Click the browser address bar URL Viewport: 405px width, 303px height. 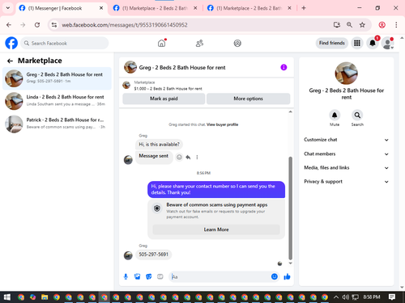pyautogui.click(x=125, y=25)
